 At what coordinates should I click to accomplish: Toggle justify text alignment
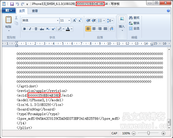(x=106, y=29)
